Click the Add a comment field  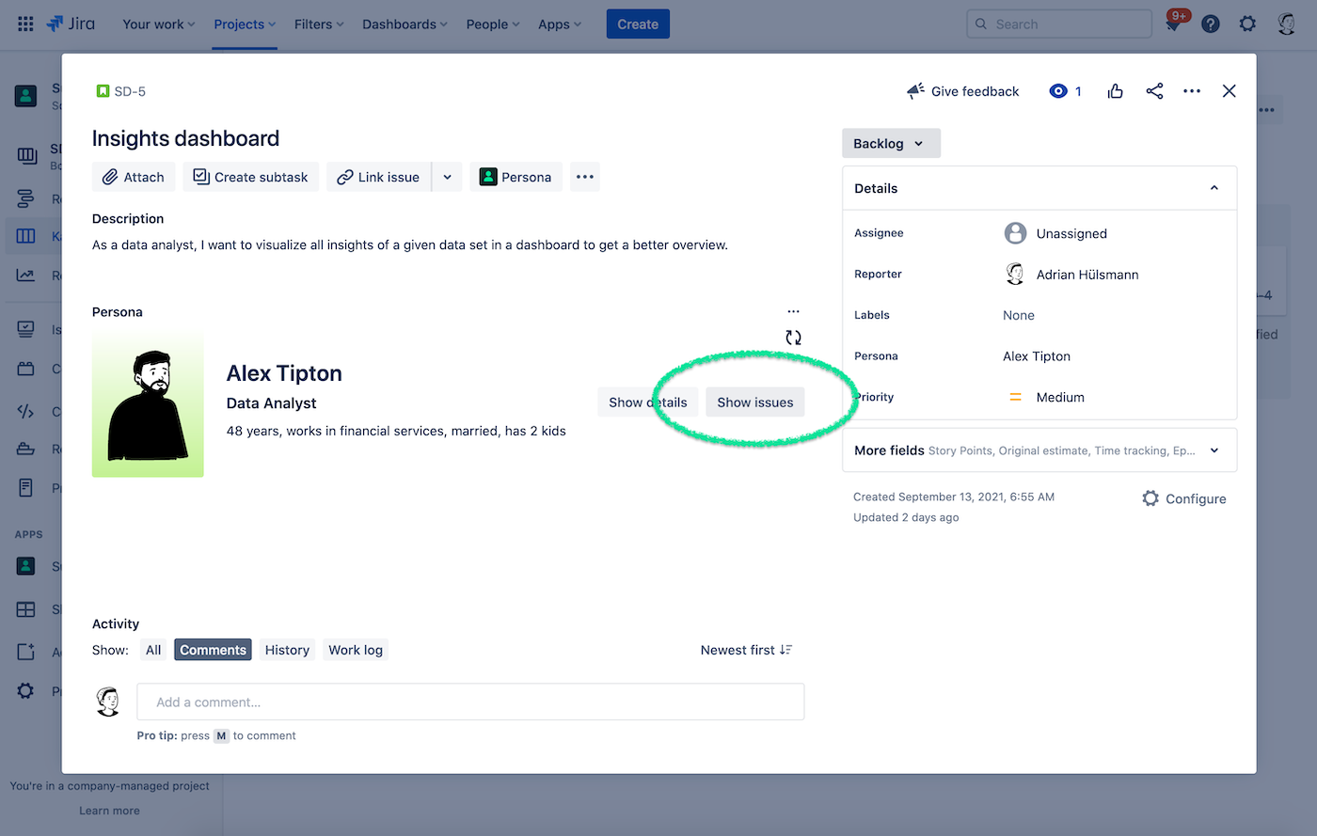click(x=470, y=702)
